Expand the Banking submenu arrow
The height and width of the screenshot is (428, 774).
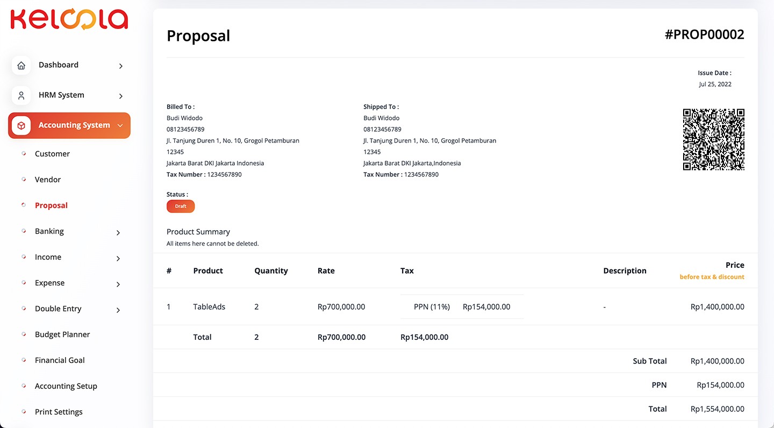(118, 233)
